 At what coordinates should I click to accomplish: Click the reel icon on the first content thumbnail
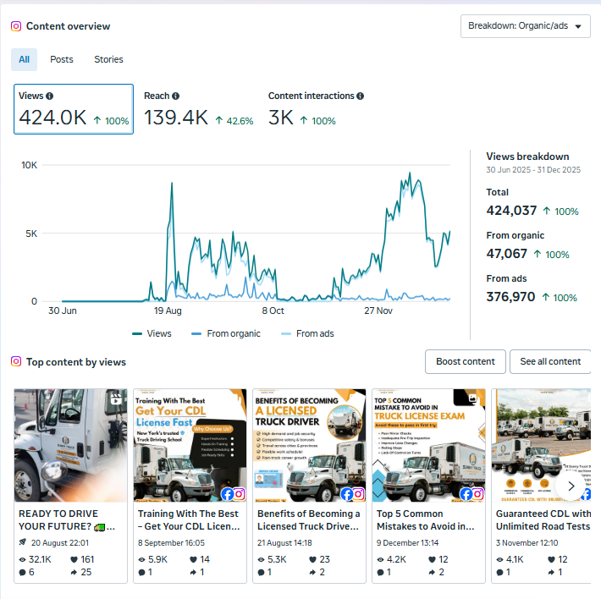117,399
